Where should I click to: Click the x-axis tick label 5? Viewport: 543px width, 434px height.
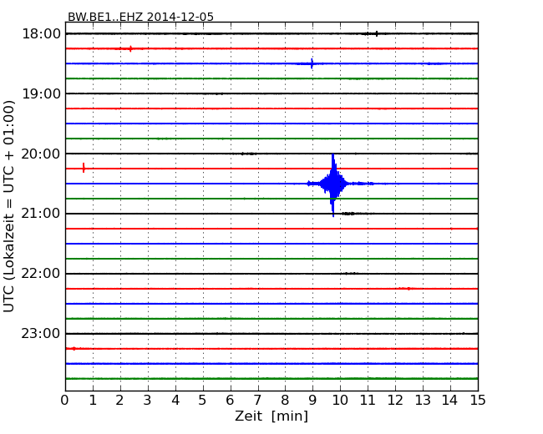coord(202,401)
